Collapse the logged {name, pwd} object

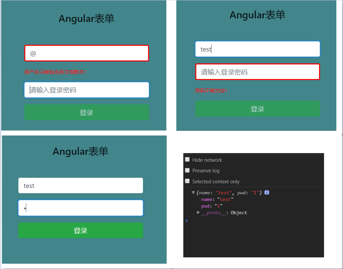pyautogui.click(x=193, y=193)
